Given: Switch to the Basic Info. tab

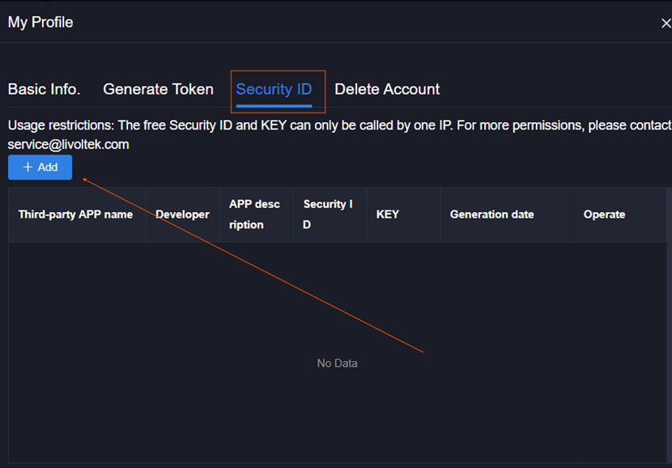Looking at the screenshot, I should (44, 90).
